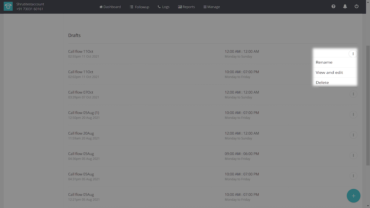The height and width of the screenshot is (208, 370).
Task: Click the telephone logo icon
Action: [x=8, y=7]
